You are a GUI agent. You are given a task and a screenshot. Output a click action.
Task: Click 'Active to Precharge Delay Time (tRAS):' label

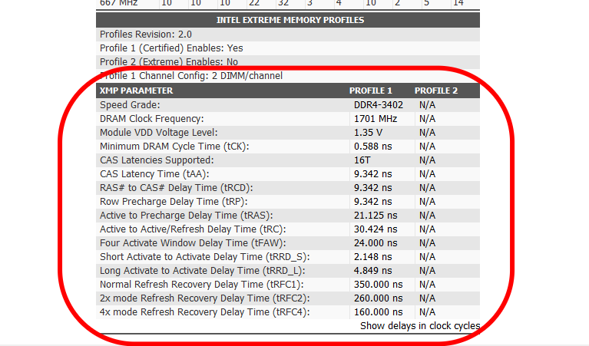tap(187, 216)
